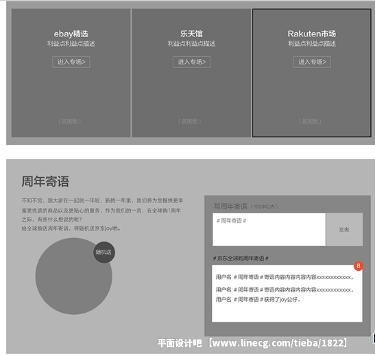Open 进入专场 under 乐天馆
The image size is (375, 356).
click(191, 62)
